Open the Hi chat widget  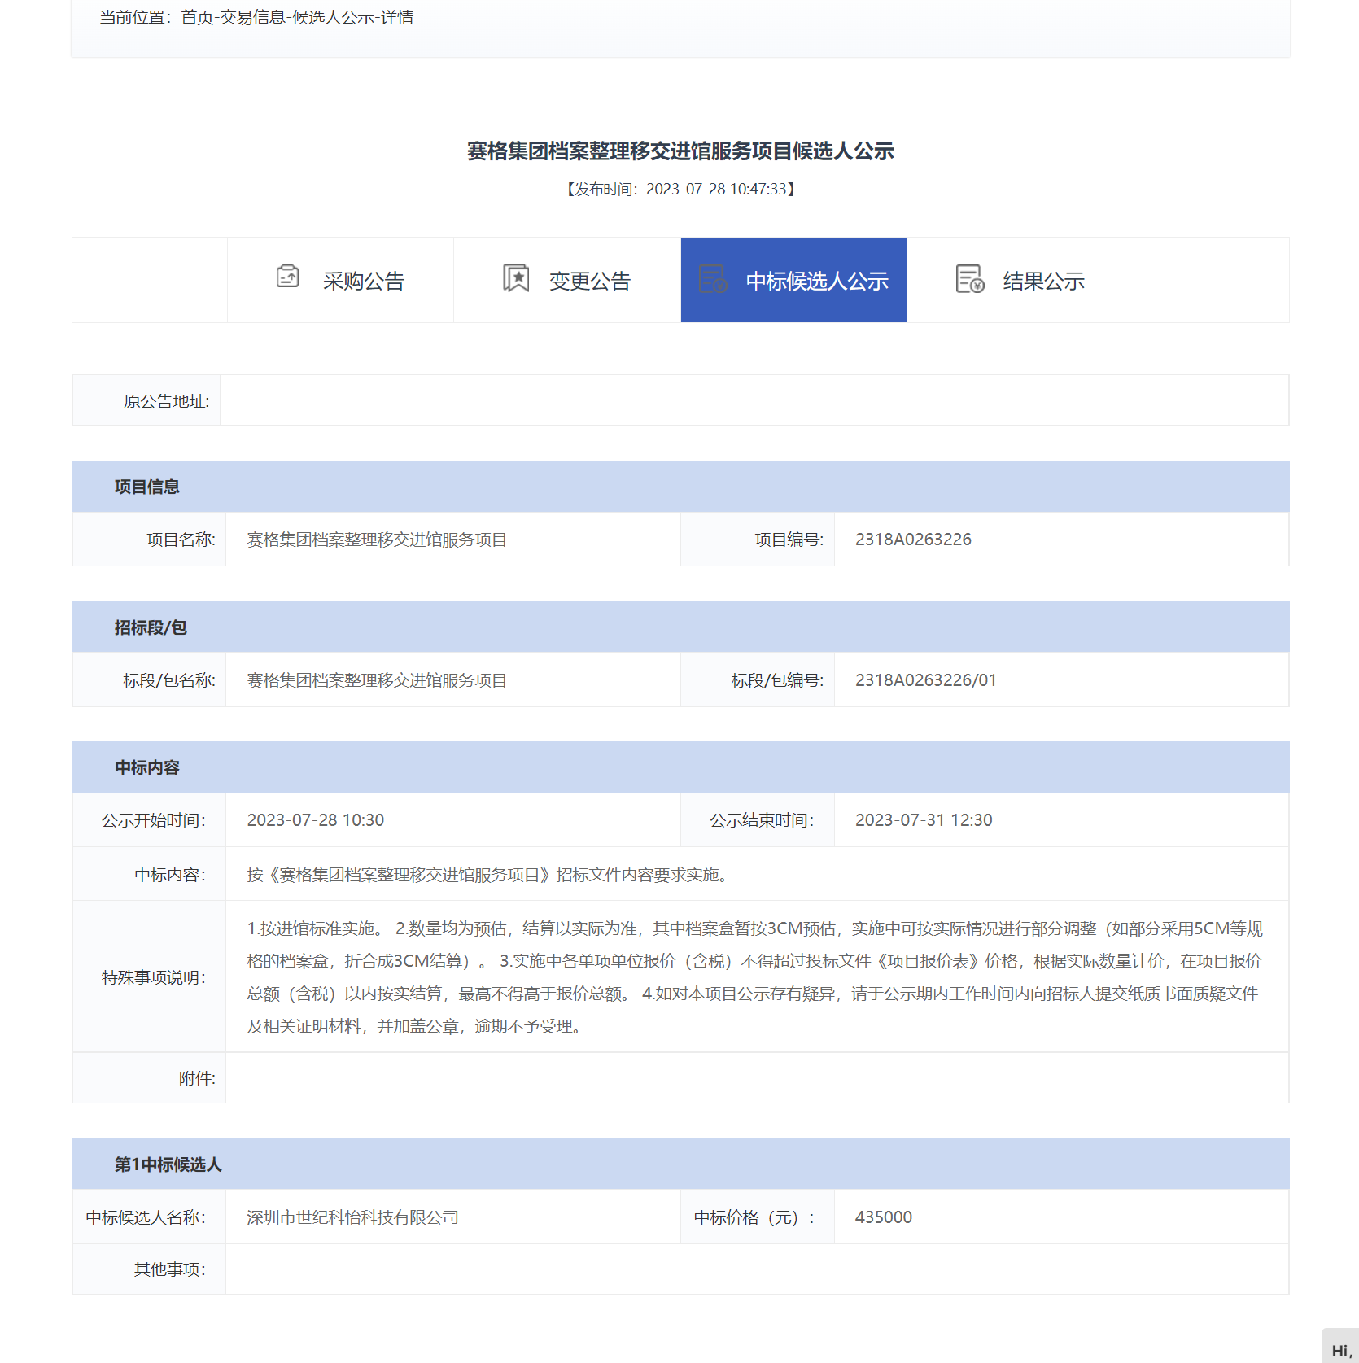(x=1340, y=1349)
